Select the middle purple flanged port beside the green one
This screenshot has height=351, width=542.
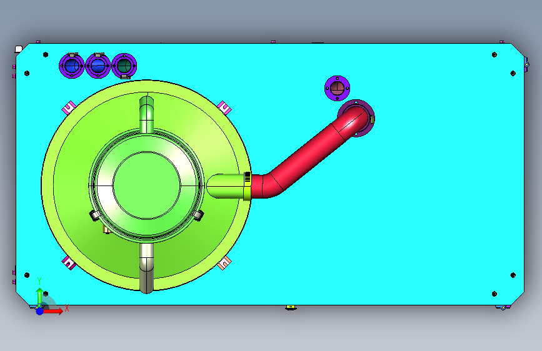[x=98, y=66]
